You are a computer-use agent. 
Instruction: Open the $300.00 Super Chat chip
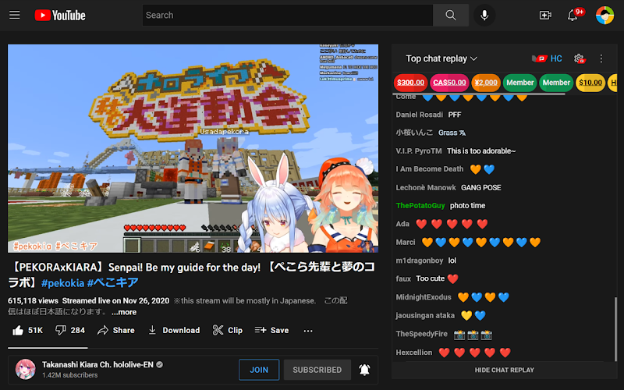[410, 83]
